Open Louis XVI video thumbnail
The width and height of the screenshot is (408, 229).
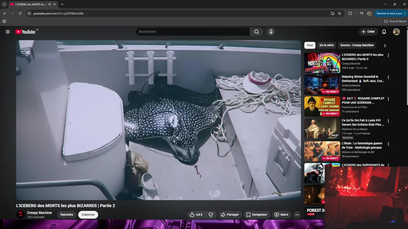tap(322, 128)
